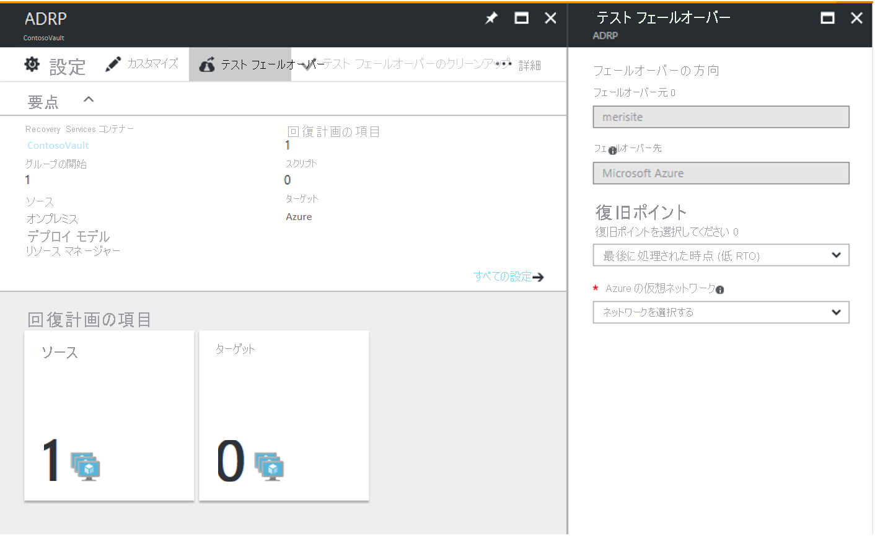
Task: Click ADRP blade title
Action: point(45,19)
